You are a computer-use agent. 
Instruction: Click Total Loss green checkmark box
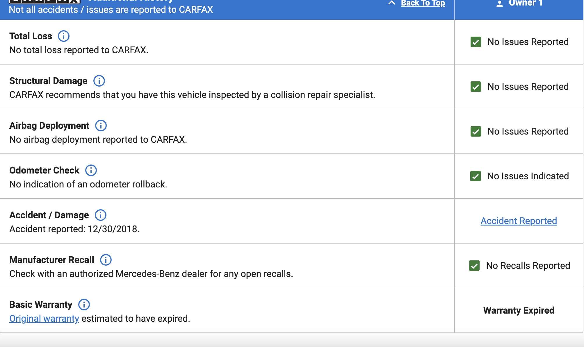click(476, 42)
